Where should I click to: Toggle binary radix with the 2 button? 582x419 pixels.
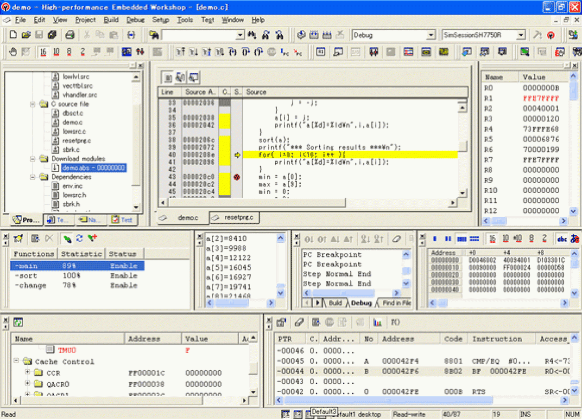coord(83,52)
